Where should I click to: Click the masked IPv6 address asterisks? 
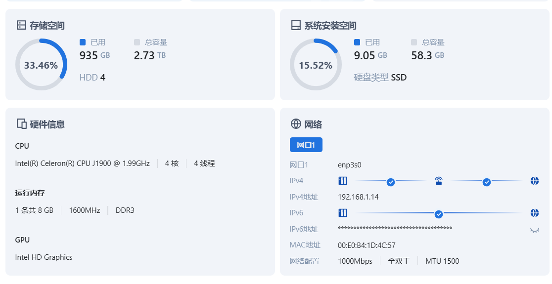point(395,229)
